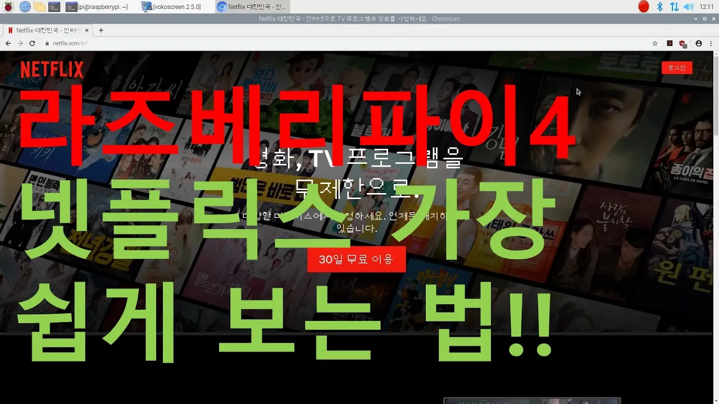719x404 pixels.
Task: Open the Raspberry Pi main menu
Action: 8,7
